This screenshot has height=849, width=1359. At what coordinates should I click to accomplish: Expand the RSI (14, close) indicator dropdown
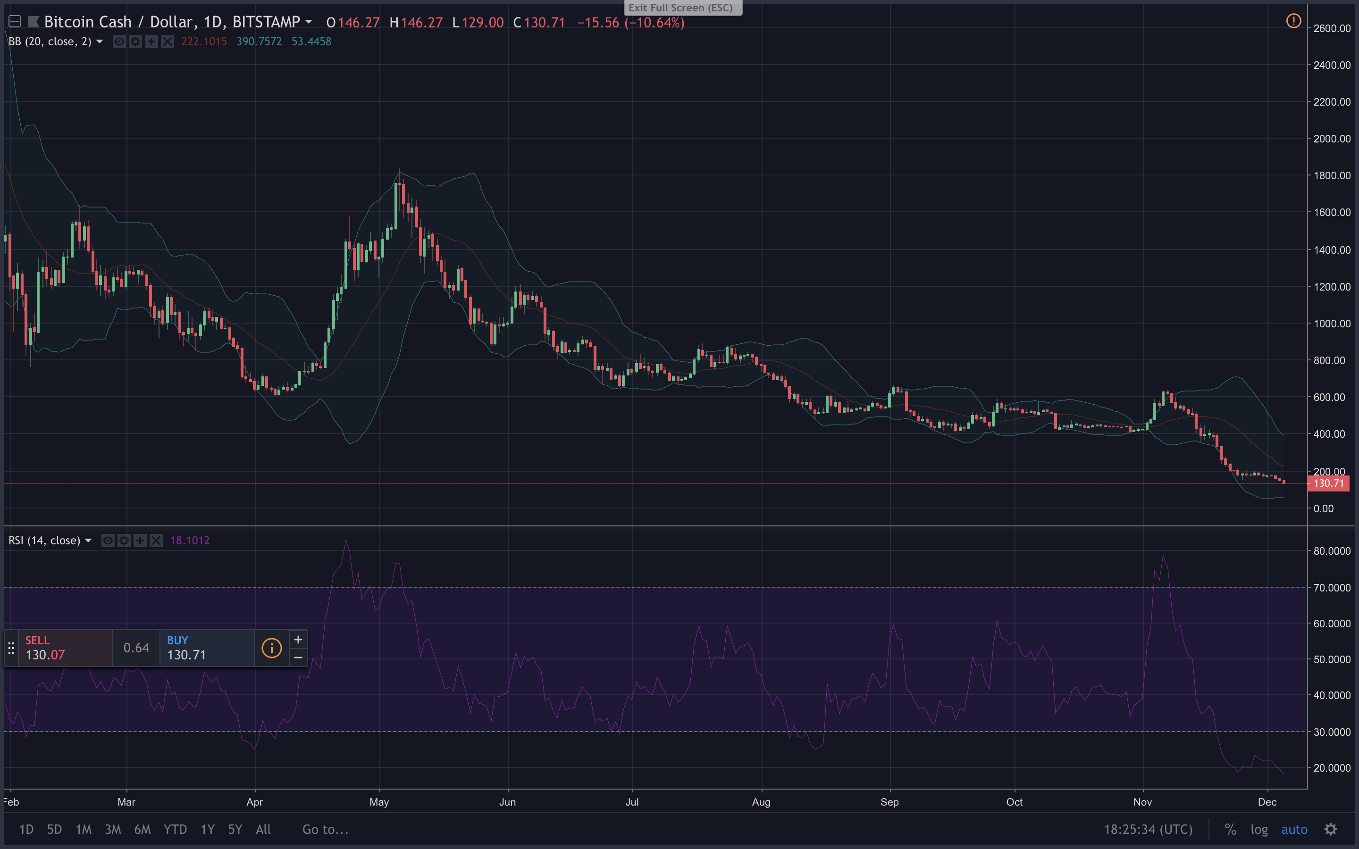[x=88, y=540]
